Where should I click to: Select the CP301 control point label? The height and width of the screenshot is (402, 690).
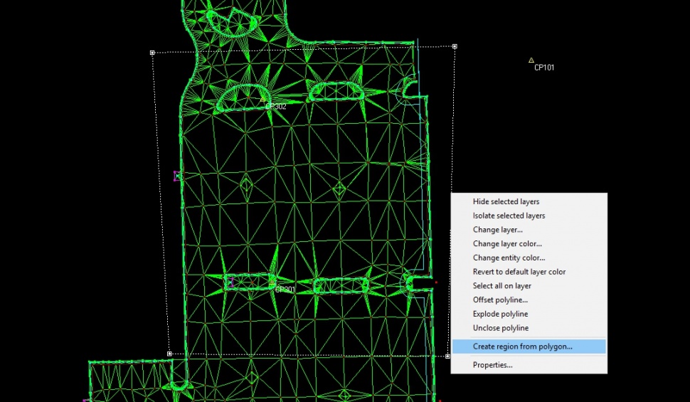point(285,290)
